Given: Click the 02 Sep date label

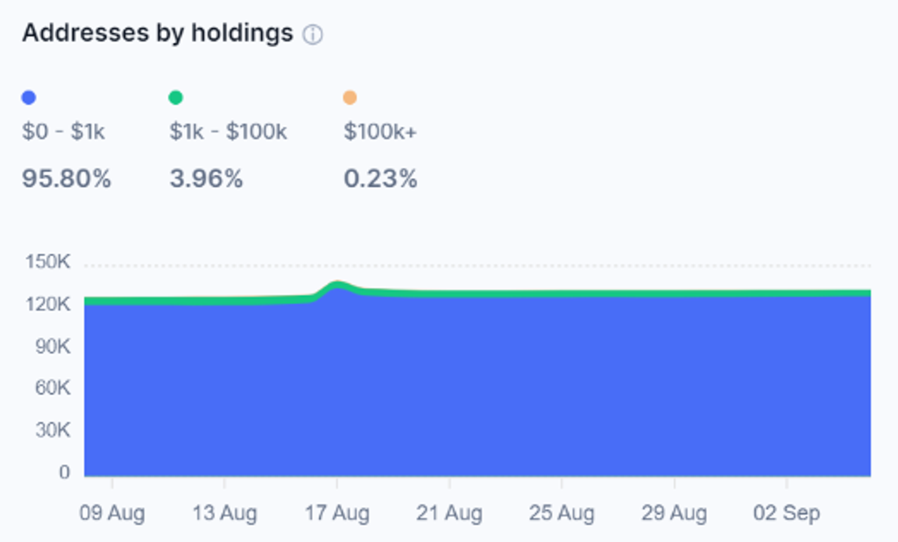Looking at the screenshot, I should click(x=787, y=513).
